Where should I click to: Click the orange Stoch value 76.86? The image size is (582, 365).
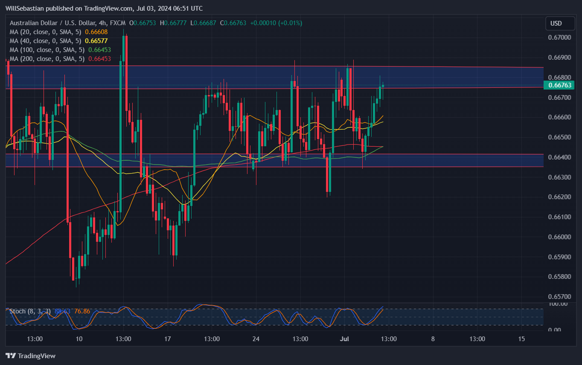(x=82, y=311)
